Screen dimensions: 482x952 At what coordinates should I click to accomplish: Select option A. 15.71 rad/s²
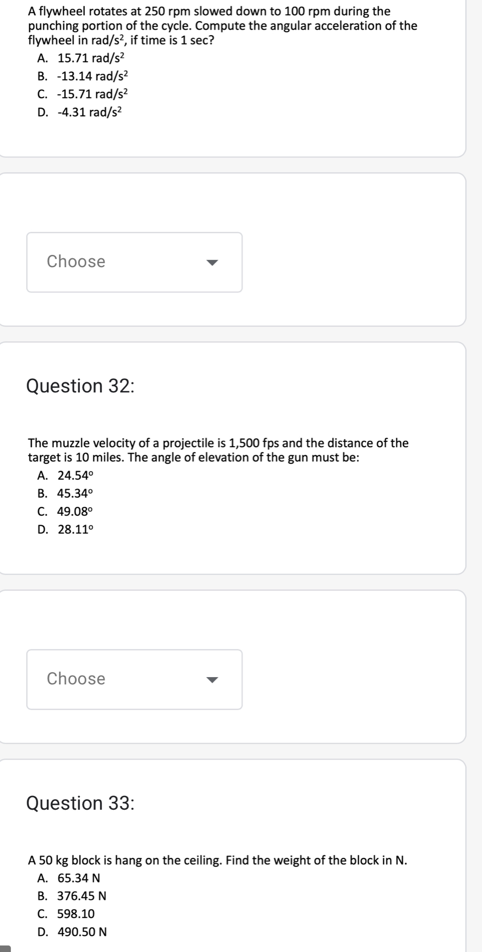click(x=81, y=58)
